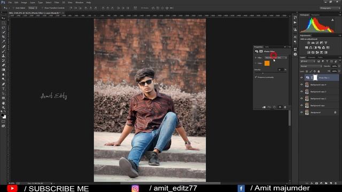Hide the Background copy layer
Screen dimensions: 342x192
coord(301,106)
